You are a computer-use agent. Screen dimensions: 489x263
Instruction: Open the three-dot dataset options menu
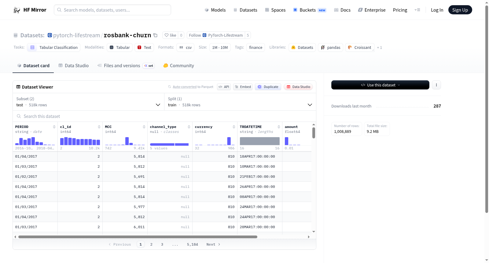tap(436, 85)
